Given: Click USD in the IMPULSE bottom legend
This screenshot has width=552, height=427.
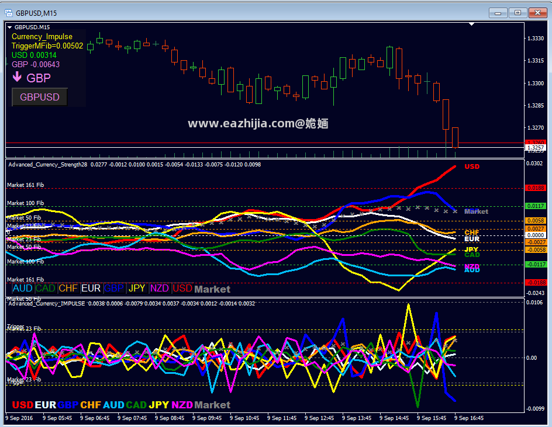Looking at the screenshot, I should [x=23, y=405].
